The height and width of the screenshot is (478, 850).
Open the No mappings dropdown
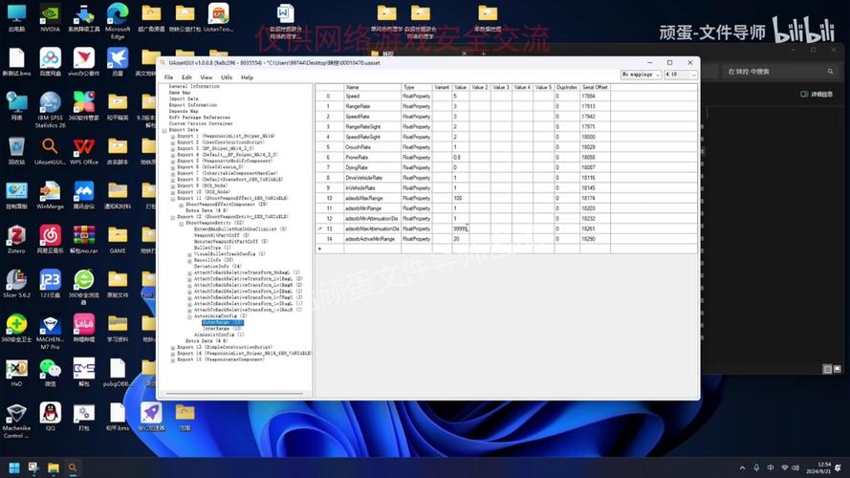(641, 75)
